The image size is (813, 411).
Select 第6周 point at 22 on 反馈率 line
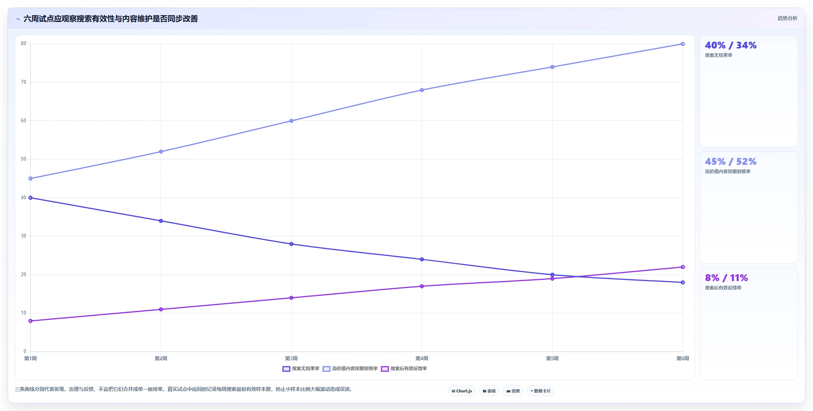point(683,267)
